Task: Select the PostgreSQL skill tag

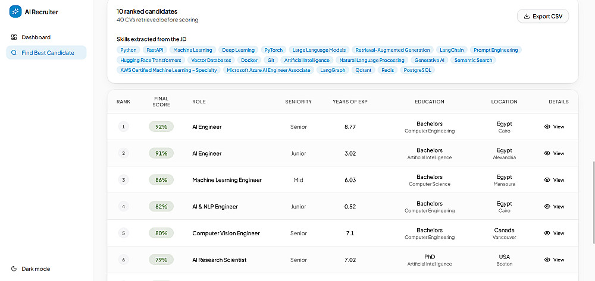Action: point(418,70)
